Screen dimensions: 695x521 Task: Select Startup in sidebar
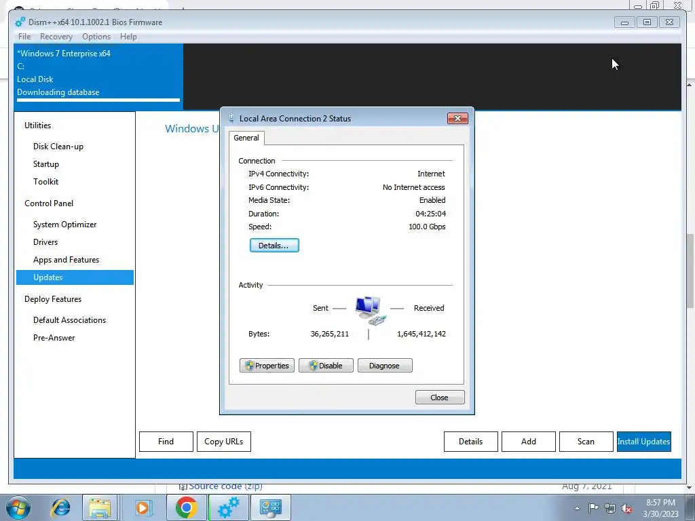pos(45,164)
